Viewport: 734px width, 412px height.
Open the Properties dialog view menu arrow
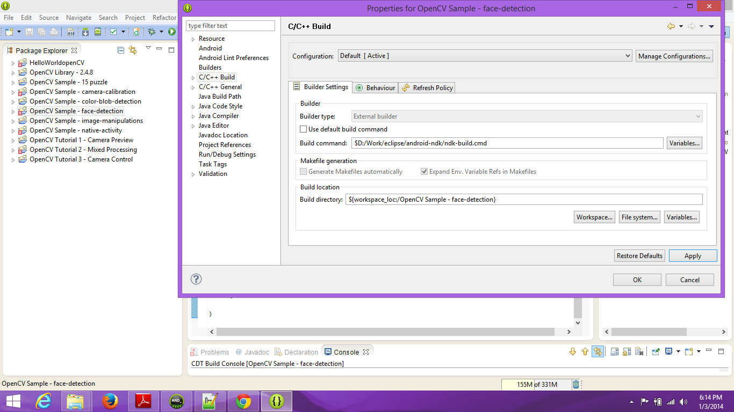pos(711,26)
